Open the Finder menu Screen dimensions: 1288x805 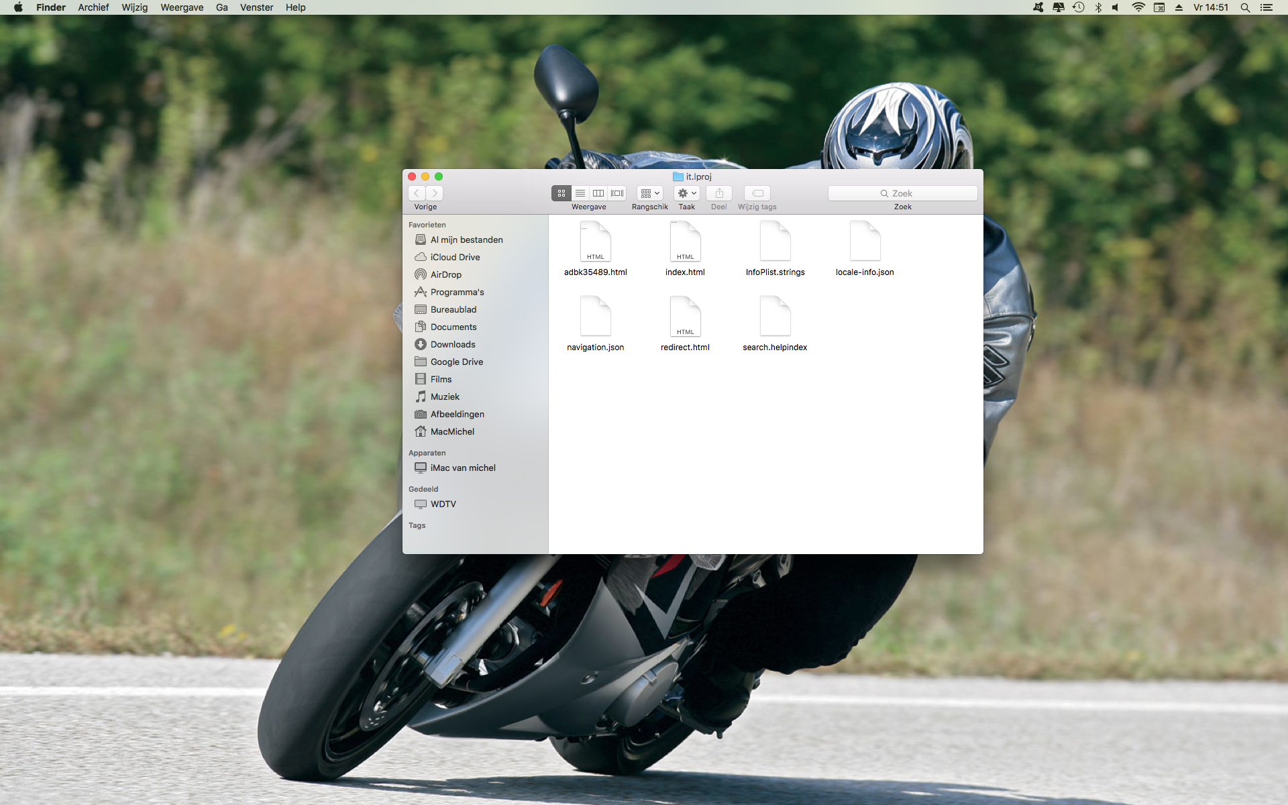(51, 7)
